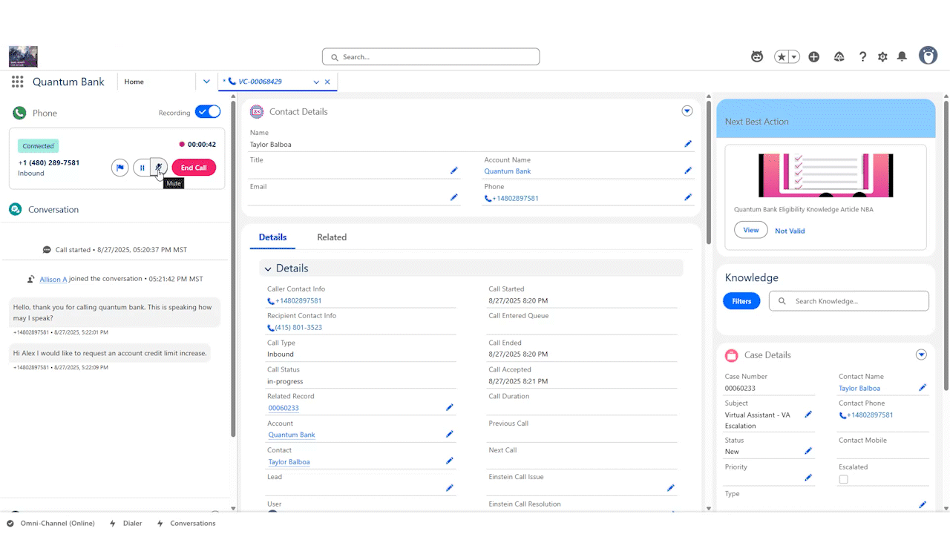950x534 pixels.
Task: Click Filters in the Knowledge panel
Action: [741, 300]
